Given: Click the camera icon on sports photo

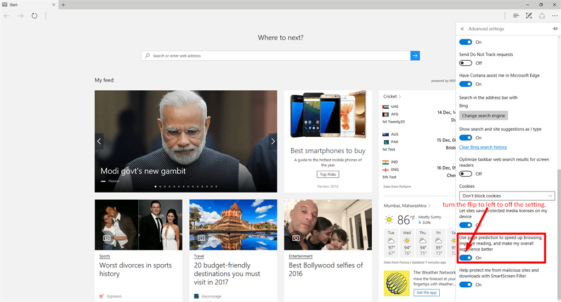Looking at the screenshot, I should point(106,238).
